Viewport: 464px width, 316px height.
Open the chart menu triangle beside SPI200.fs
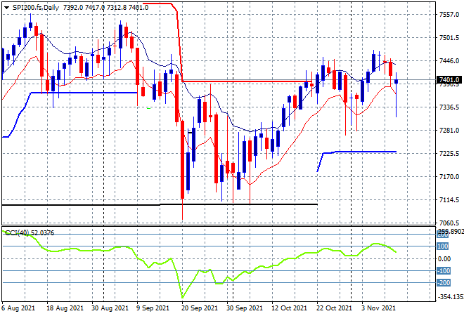[x=6, y=8]
